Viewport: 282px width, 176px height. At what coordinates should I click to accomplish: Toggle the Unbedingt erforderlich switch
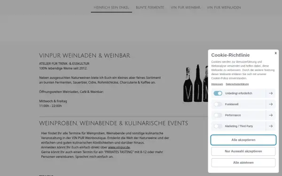(x=218, y=93)
